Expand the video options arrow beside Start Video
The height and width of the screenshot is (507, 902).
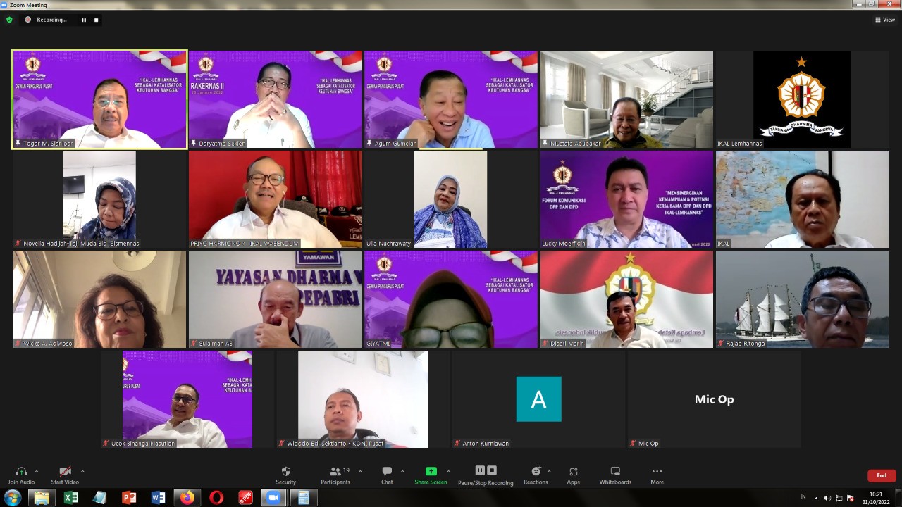pos(82,471)
